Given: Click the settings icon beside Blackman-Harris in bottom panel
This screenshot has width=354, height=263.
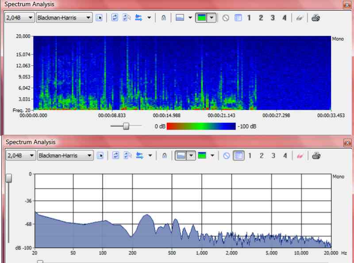Looking at the screenshot, I should point(100,156).
